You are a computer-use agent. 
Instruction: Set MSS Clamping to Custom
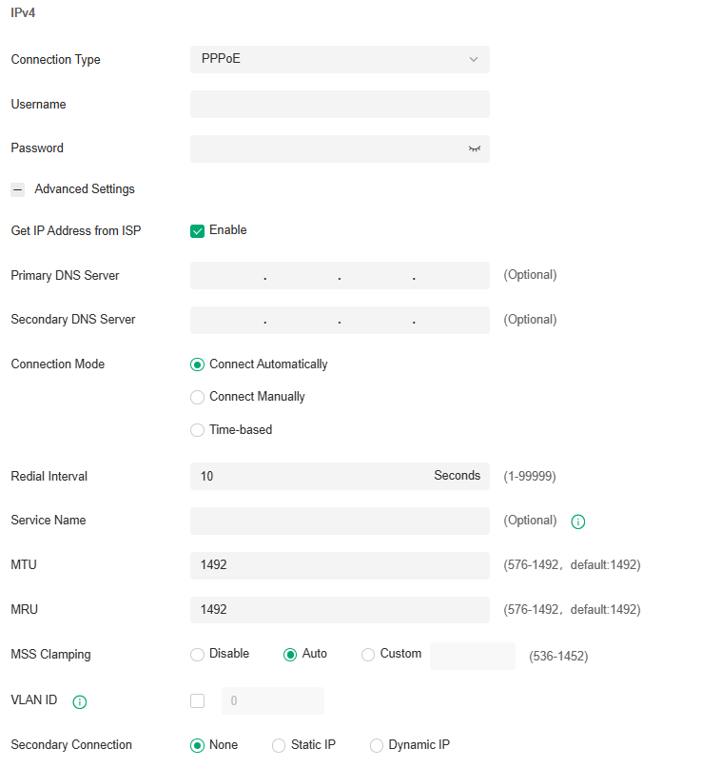pyautogui.click(x=368, y=654)
